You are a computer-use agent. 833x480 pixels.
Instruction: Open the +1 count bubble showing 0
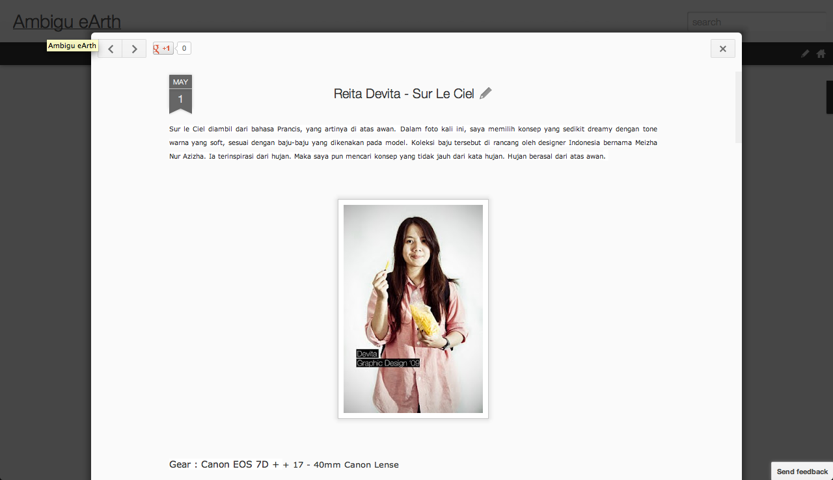coord(184,48)
